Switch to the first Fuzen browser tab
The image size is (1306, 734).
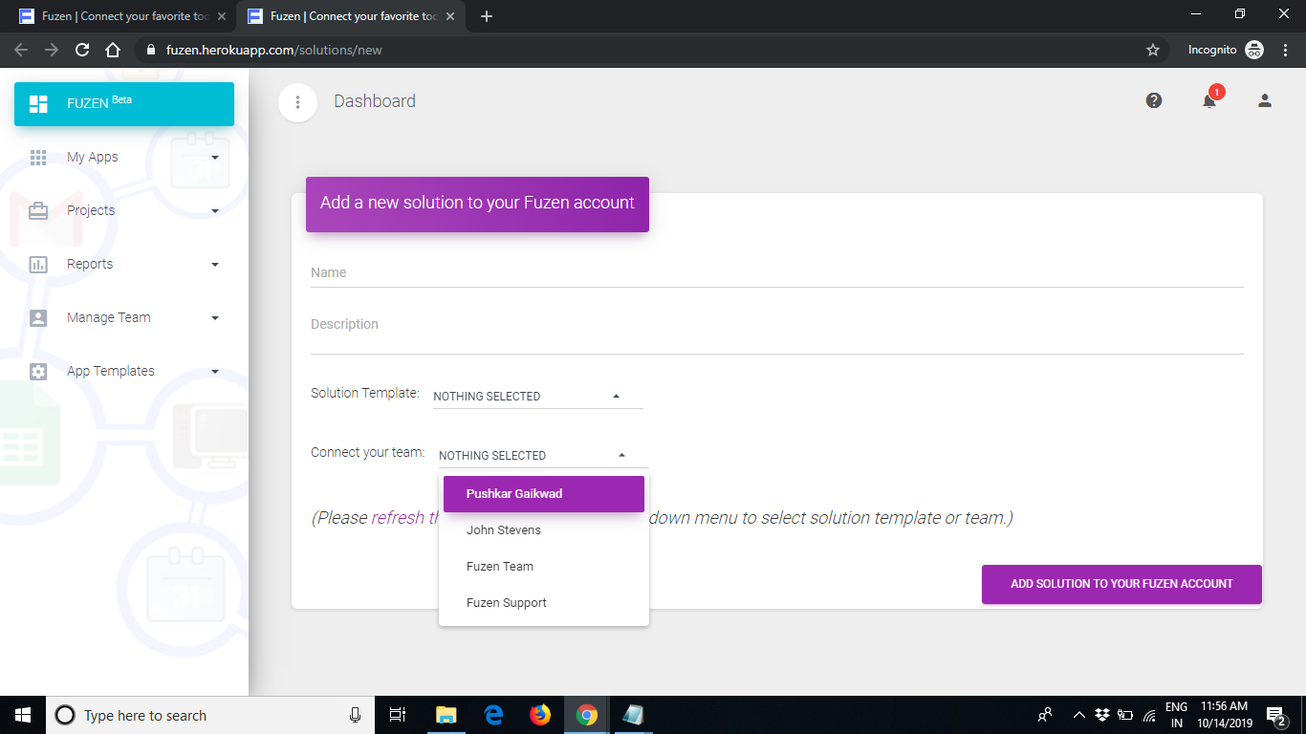coord(122,16)
